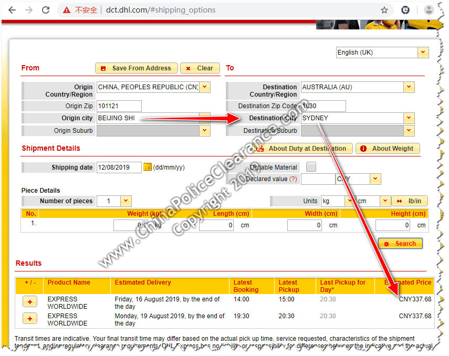Open Destination Country/Region dropdown
This screenshot has width=449, height=356.
409,87
